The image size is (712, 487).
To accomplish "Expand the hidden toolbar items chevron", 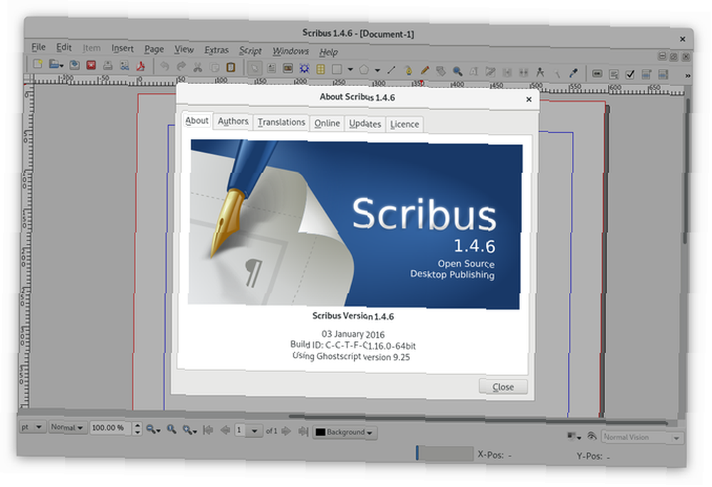I will 688,75.
